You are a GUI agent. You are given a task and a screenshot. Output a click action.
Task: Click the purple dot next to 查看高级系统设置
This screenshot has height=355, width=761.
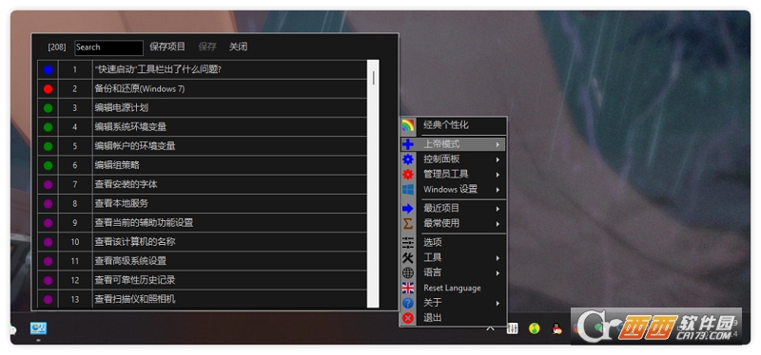point(49,261)
